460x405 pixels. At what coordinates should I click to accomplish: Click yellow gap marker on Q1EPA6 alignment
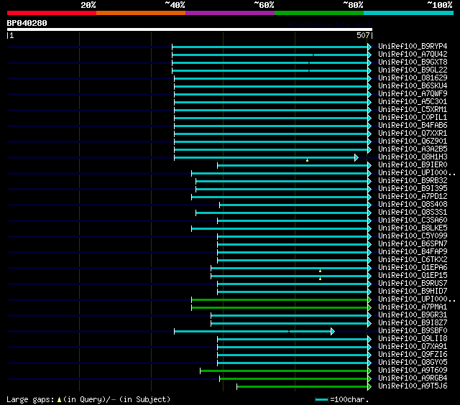tap(320, 271)
